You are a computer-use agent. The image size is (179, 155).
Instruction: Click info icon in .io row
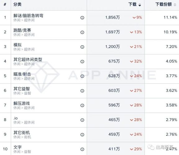tap(82, 120)
